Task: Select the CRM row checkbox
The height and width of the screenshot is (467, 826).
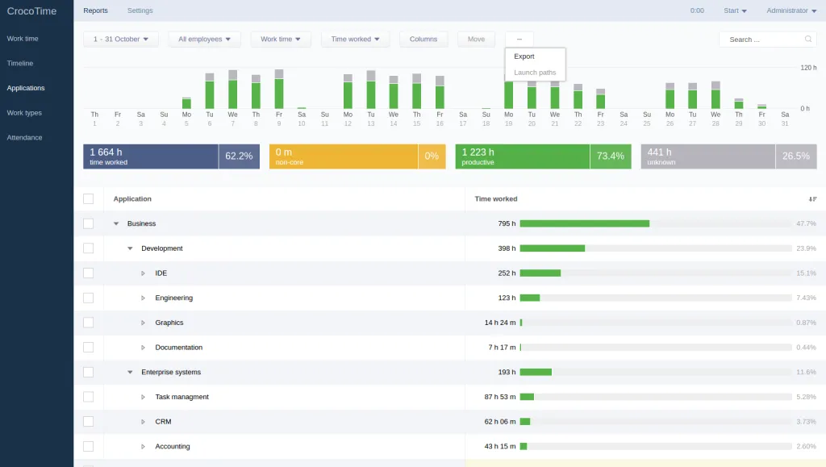Action: coord(88,422)
